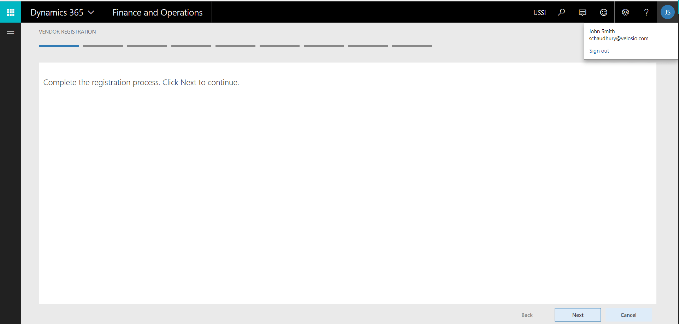Open the search in Finance and Operations
The image size is (679, 324).
click(x=561, y=12)
